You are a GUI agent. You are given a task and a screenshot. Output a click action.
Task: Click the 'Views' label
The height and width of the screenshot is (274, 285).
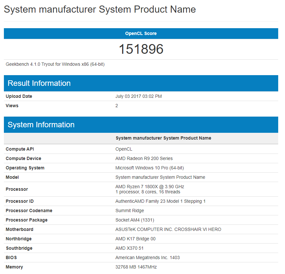pyautogui.click(x=12, y=106)
